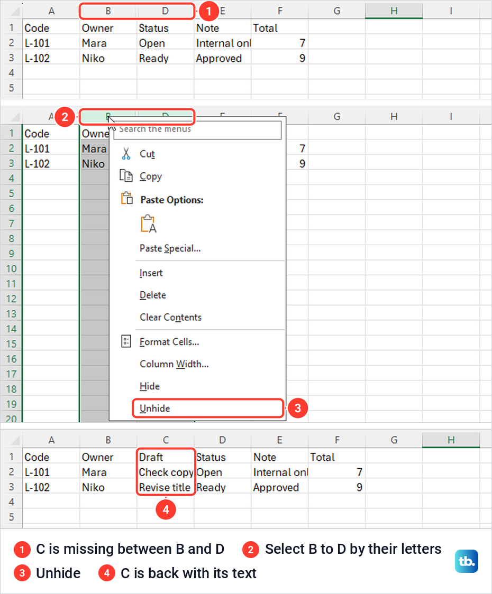The height and width of the screenshot is (594, 492).
Task: Click the Paste Options clipboard icon
Action: (x=126, y=199)
